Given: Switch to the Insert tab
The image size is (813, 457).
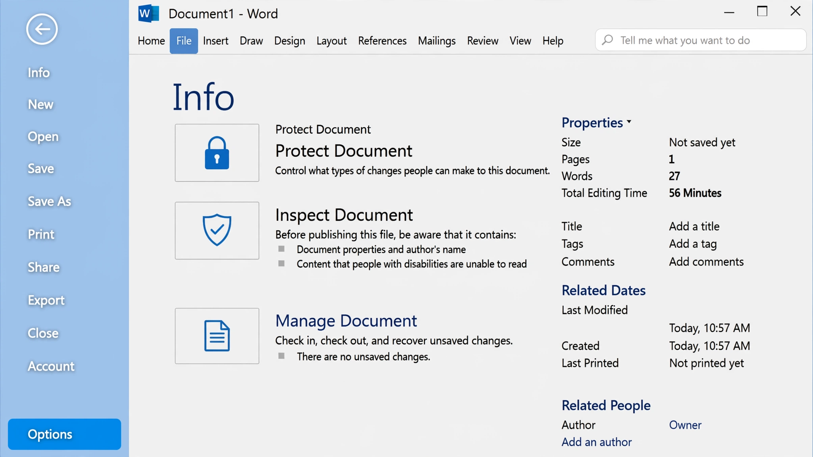Looking at the screenshot, I should click(x=216, y=41).
